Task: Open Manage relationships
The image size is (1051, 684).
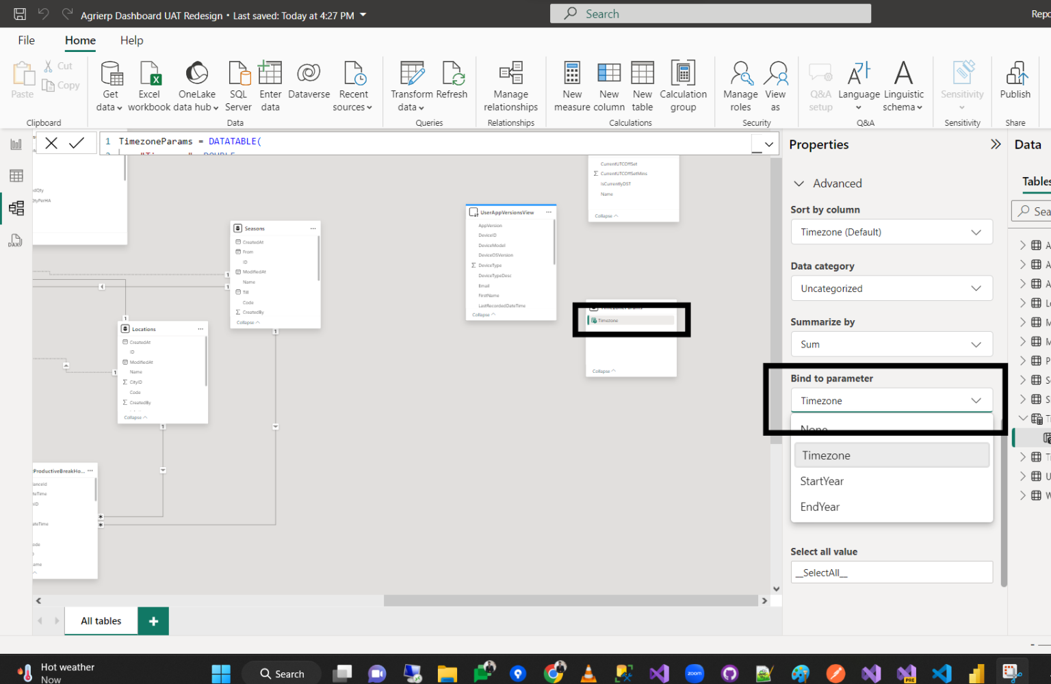Action: 510,84
